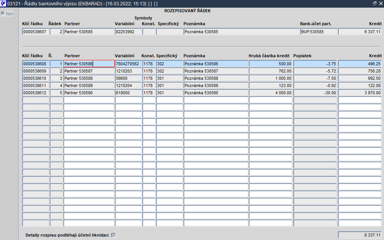Click gross amount 500.00 field
Viewport: 384px width, 240px height.
point(270,64)
